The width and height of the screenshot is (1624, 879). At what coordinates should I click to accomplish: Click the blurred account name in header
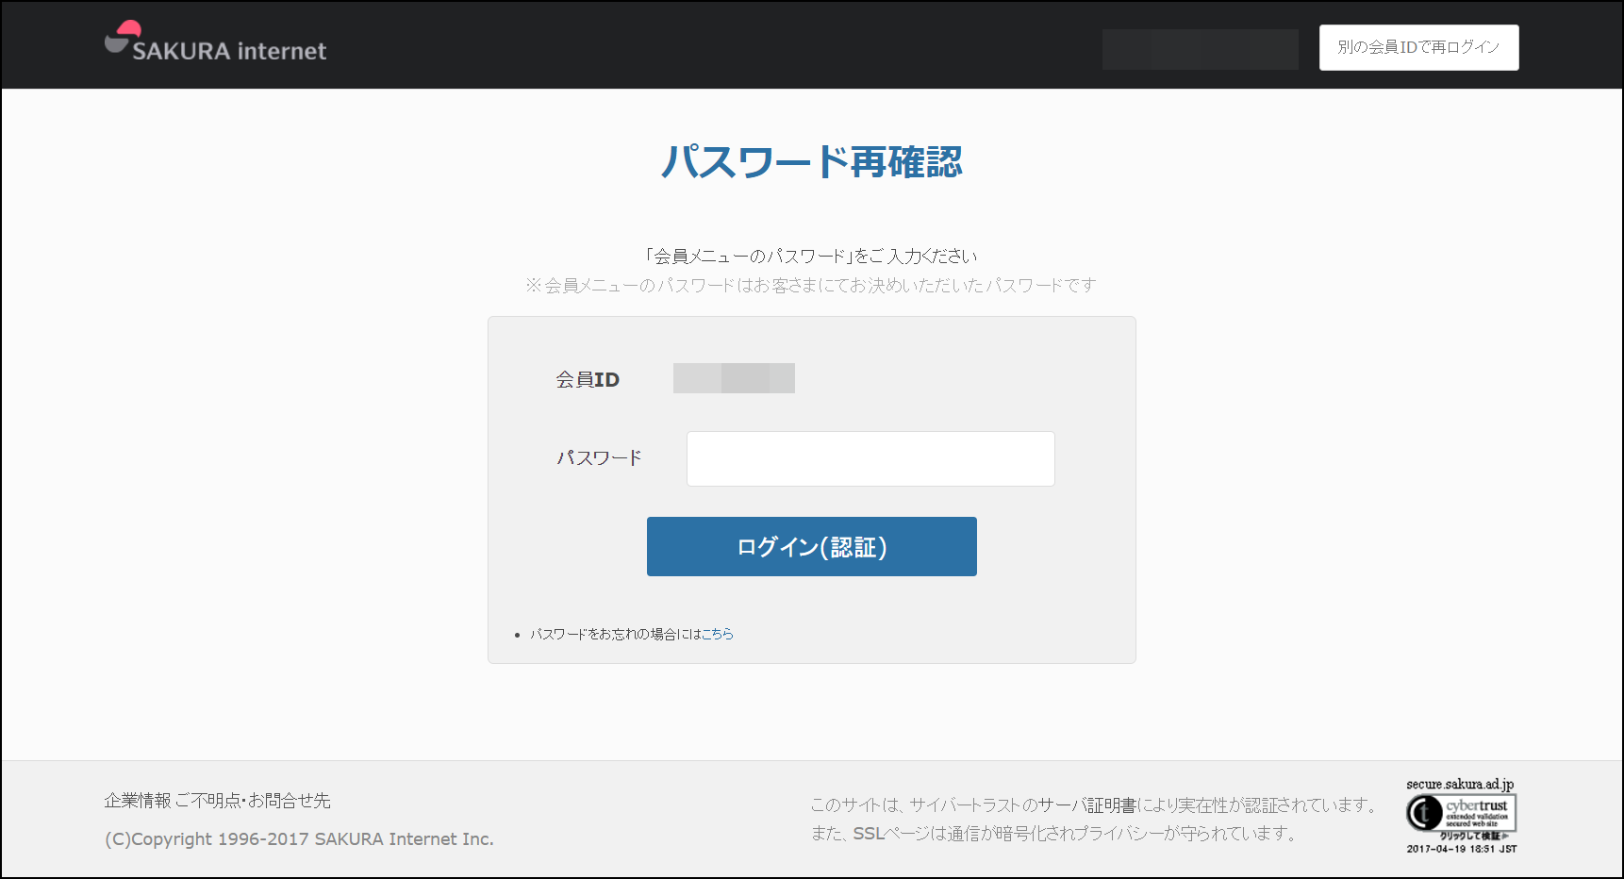point(1200,49)
